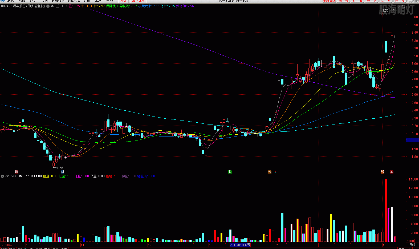Click the X100 scale label on volume axis

(x=410, y=241)
